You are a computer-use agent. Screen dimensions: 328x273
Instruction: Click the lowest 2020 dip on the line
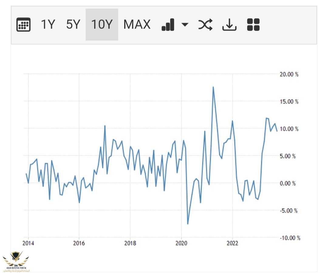click(188, 224)
